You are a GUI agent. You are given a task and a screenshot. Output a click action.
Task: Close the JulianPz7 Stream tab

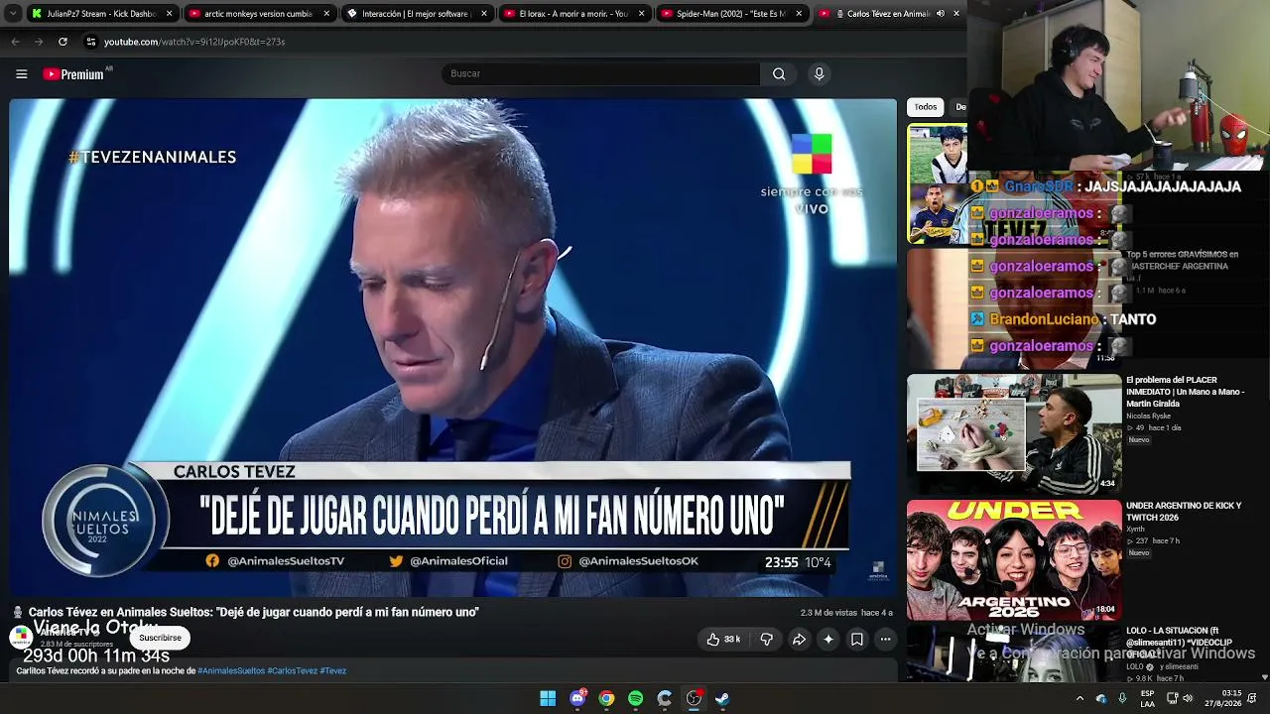pyautogui.click(x=169, y=14)
